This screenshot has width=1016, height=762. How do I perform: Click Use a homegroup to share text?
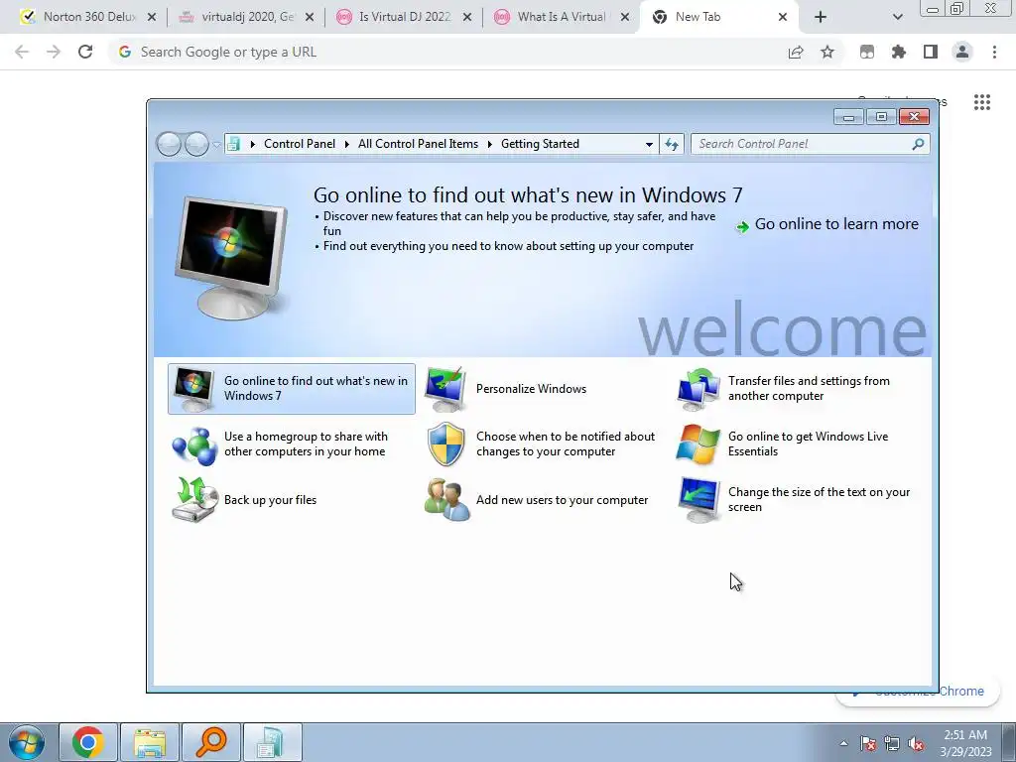point(306,444)
